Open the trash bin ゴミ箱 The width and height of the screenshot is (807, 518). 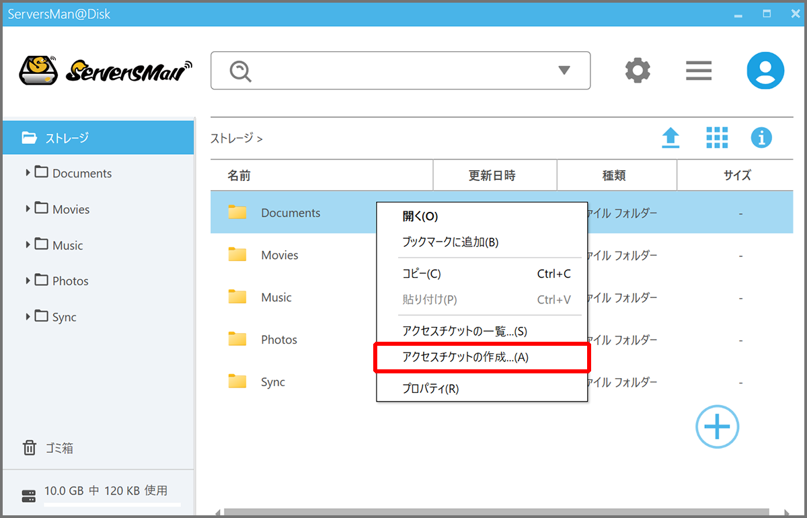coord(48,448)
